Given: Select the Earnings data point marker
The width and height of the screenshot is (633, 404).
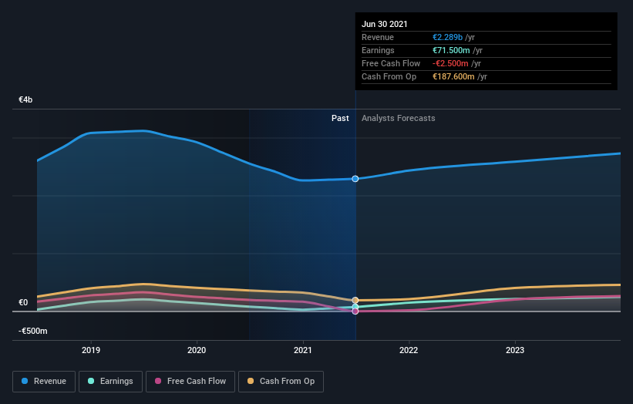Looking at the screenshot, I should [355, 307].
